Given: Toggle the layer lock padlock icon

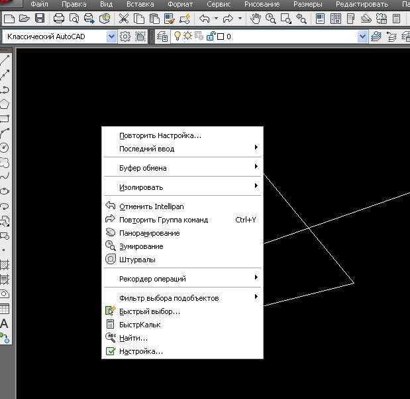Looking at the screenshot, I should (211, 36).
